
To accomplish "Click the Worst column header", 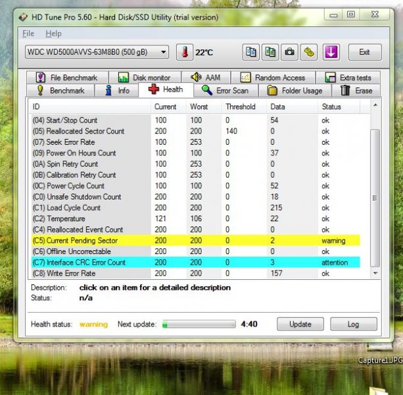I will pos(204,107).
